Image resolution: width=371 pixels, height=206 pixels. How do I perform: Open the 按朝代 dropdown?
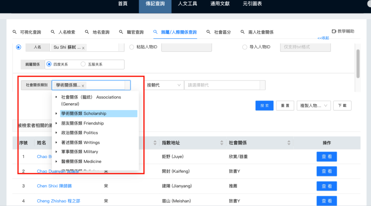pyautogui.click(x=164, y=84)
